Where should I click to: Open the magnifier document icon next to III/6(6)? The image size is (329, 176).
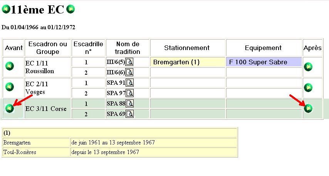(x=129, y=72)
